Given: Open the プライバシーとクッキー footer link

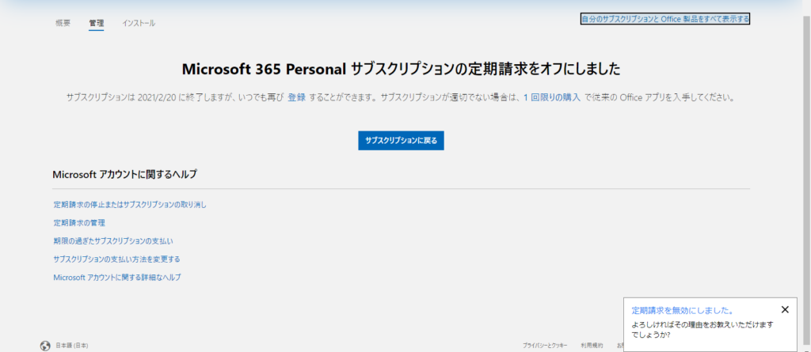Looking at the screenshot, I should click(x=545, y=346).
